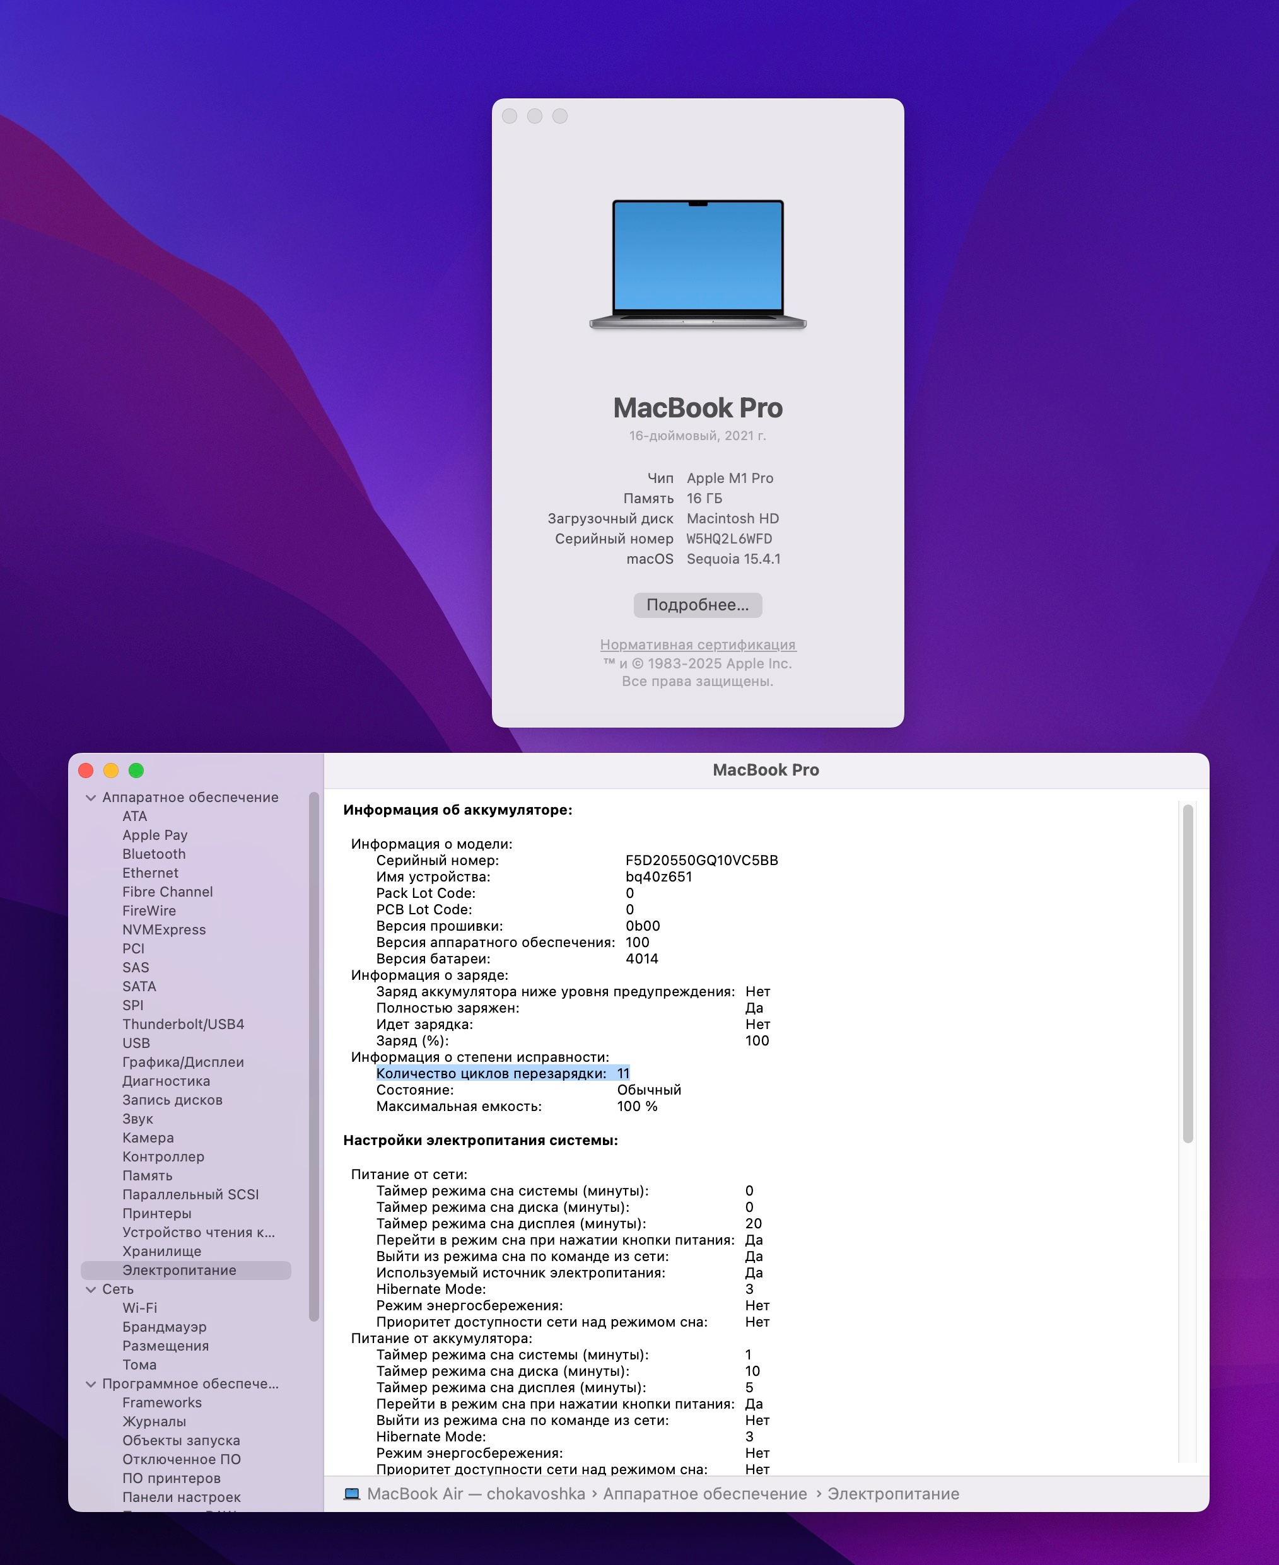1279x1565 pixels.
Task: Click the Apple M1 Pro chip value
Action: point(730,478)
